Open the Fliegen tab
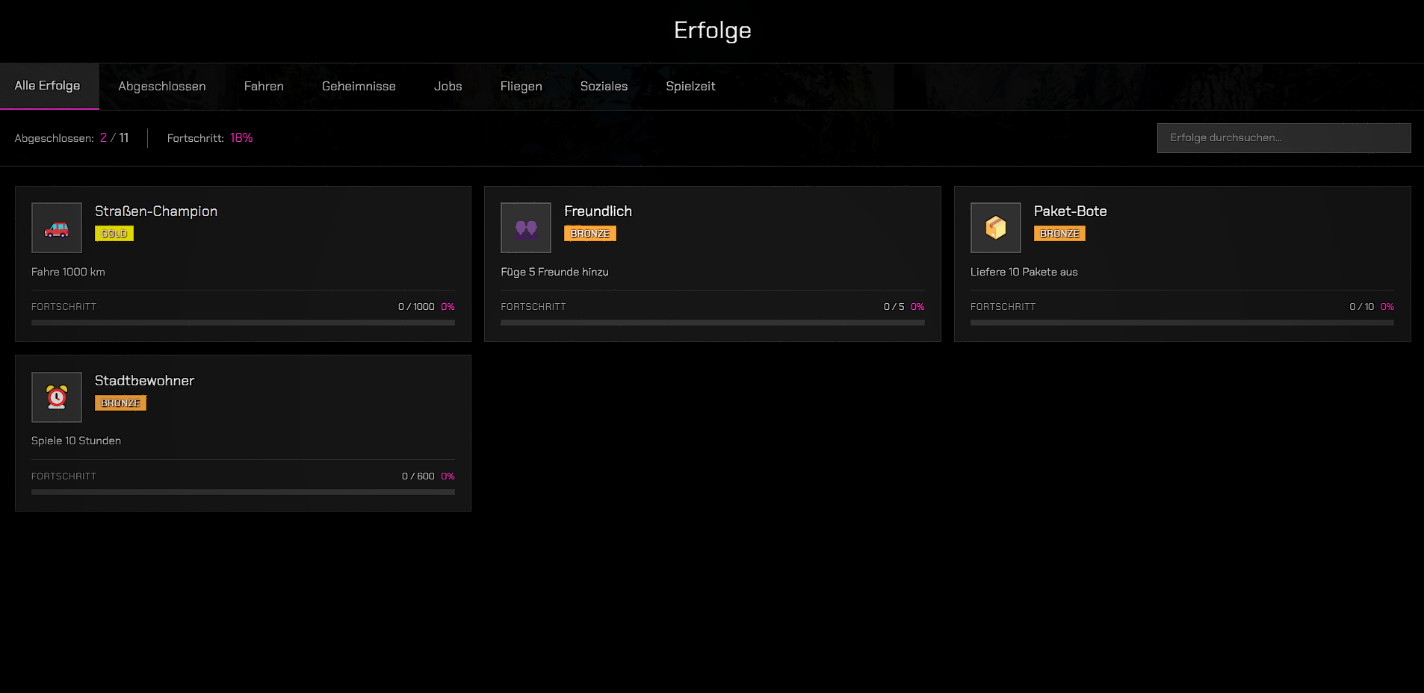Viewport: 1424px width, 693px height. [x=521, y=87]
